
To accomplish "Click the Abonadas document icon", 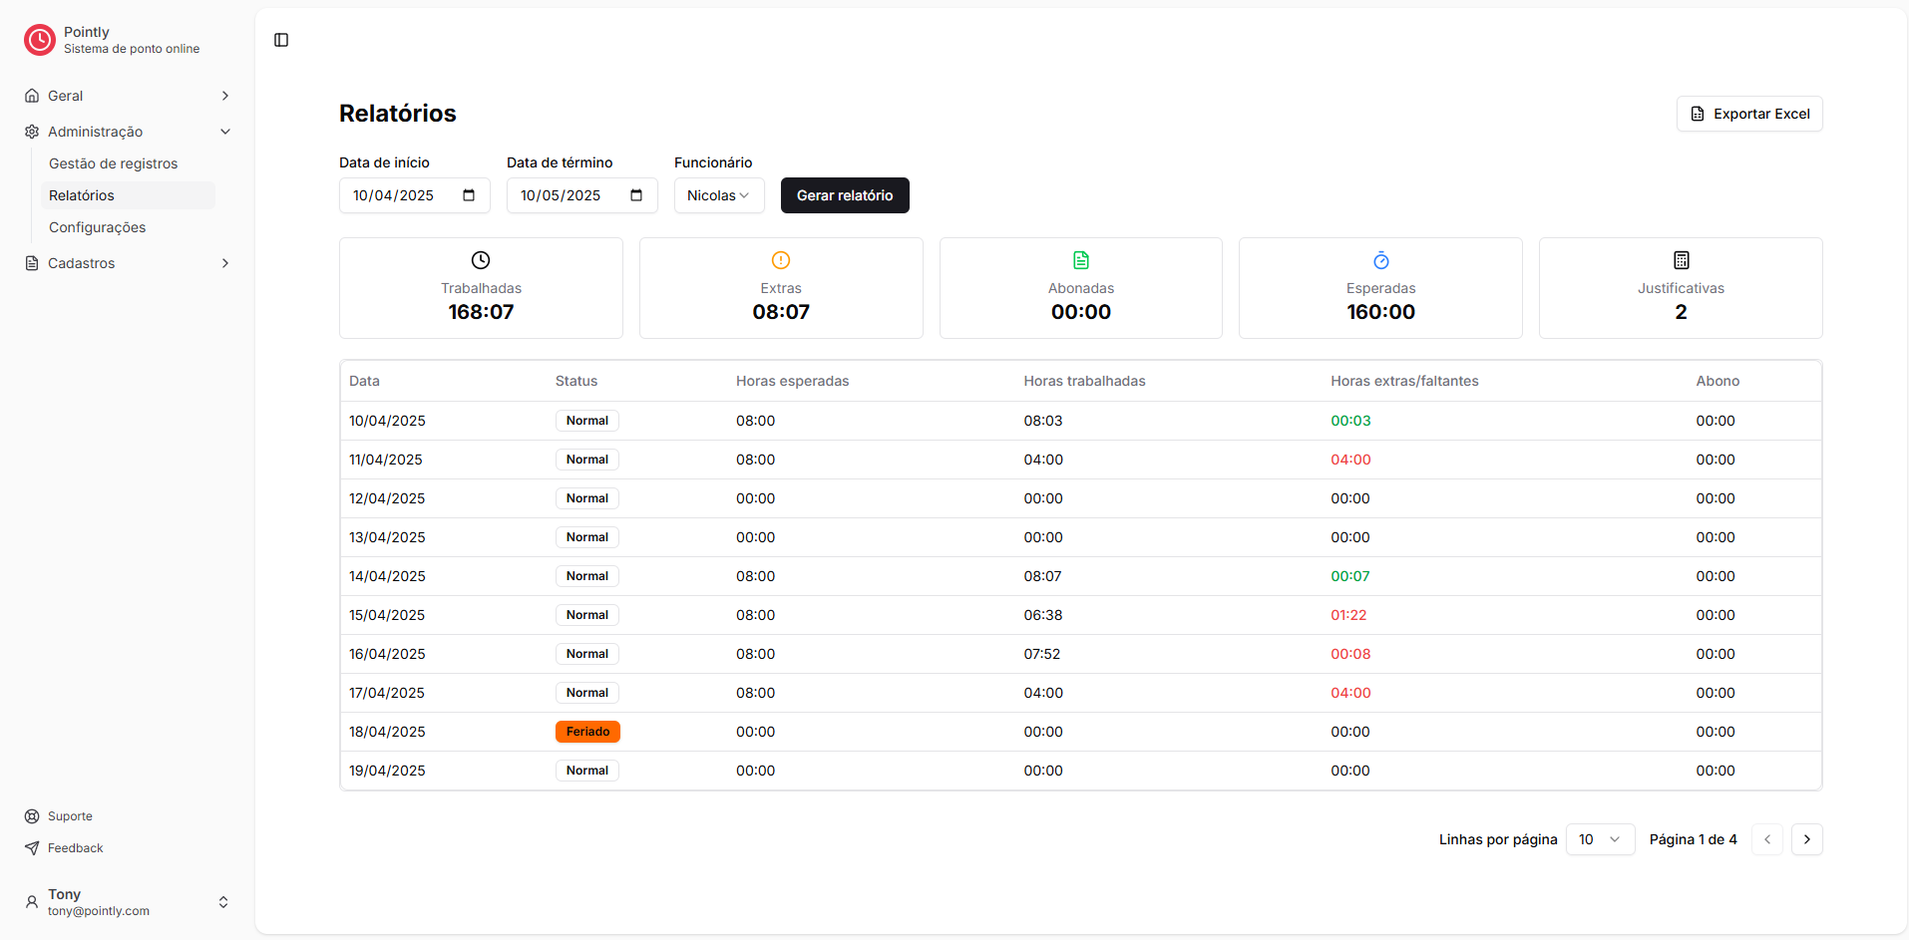I will coord(1080,260).
